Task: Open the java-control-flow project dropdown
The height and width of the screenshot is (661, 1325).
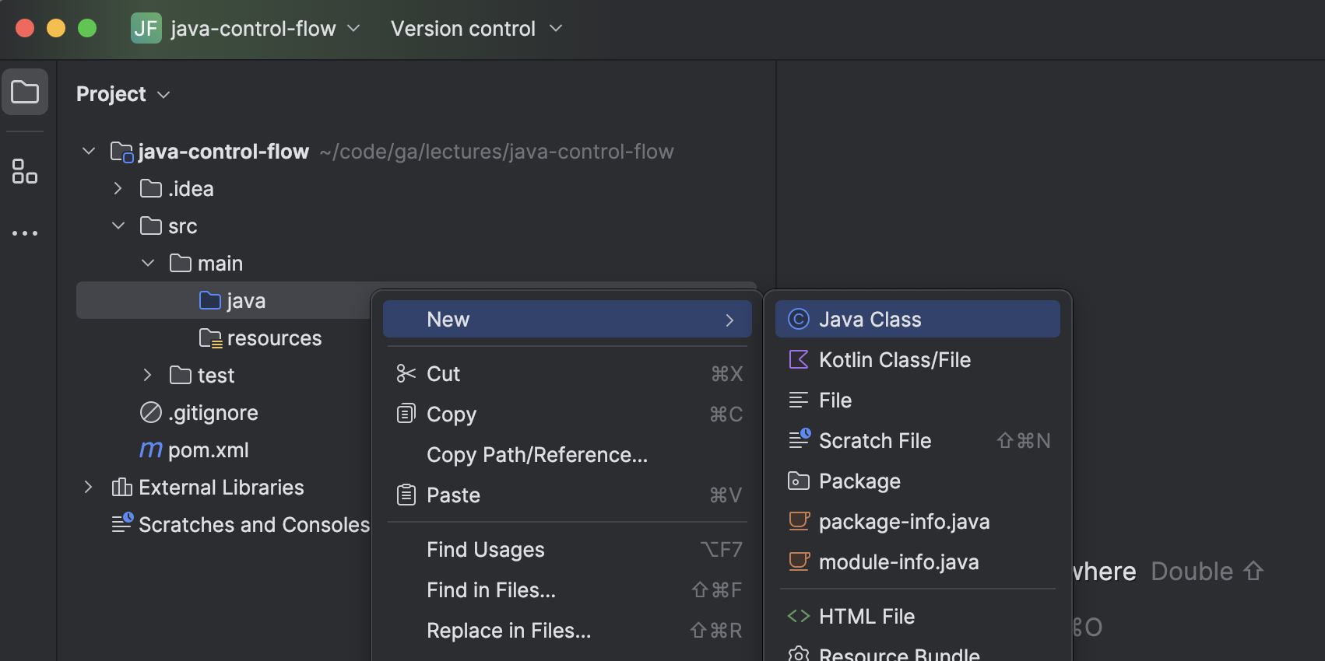Action: (265, 29)
